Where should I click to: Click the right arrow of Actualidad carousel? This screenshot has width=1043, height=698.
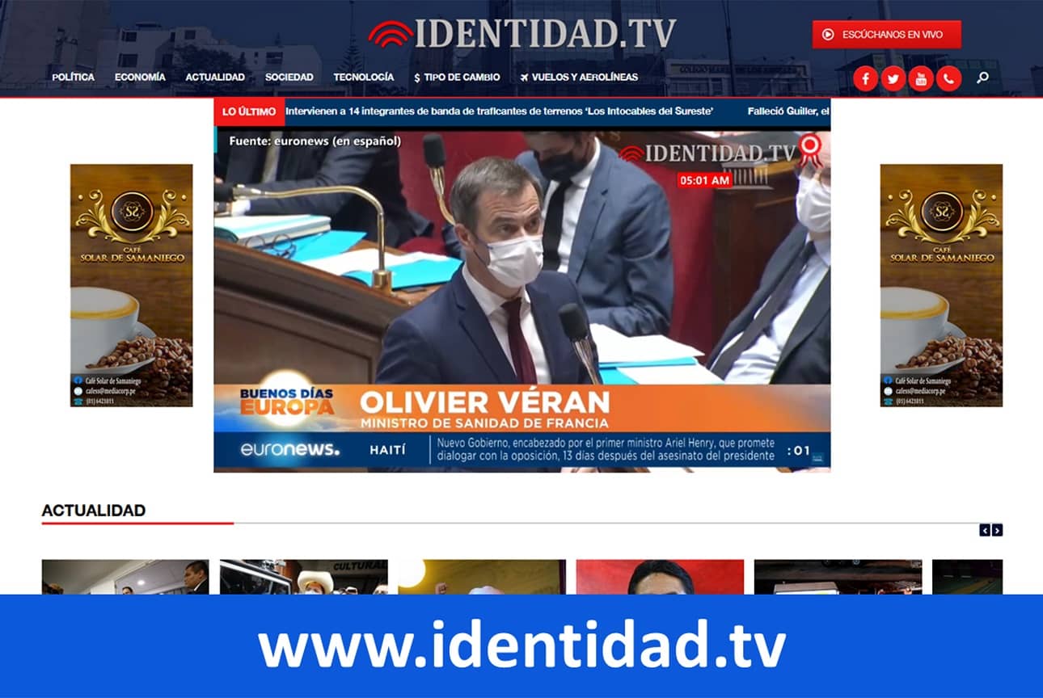(997, 530)
